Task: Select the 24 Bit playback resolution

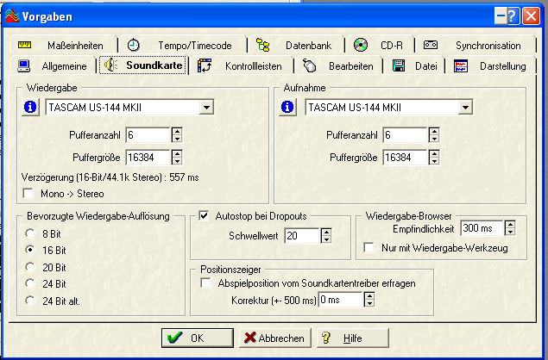Action: (30, 283)
